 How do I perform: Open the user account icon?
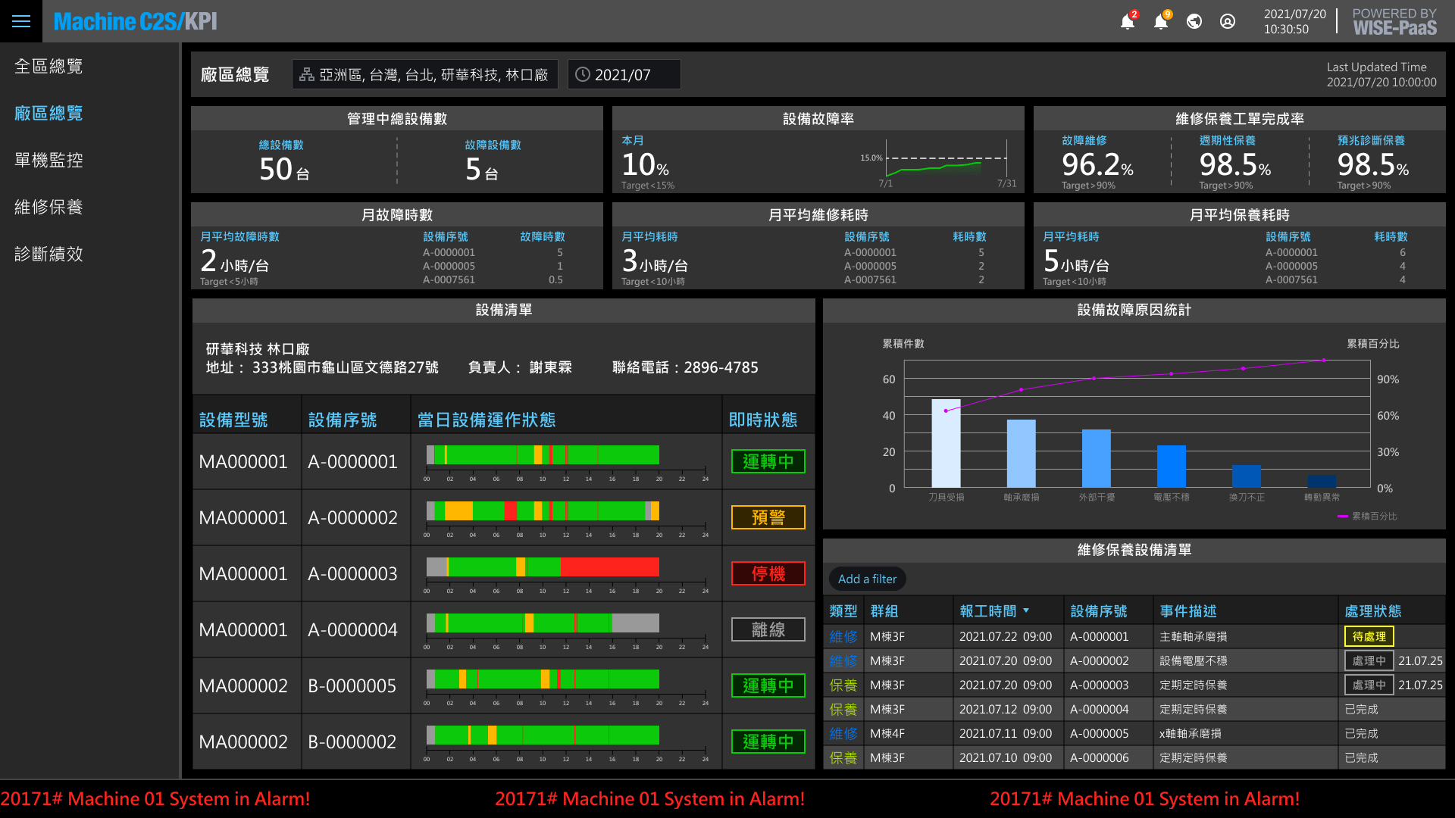pos(1228,21)
